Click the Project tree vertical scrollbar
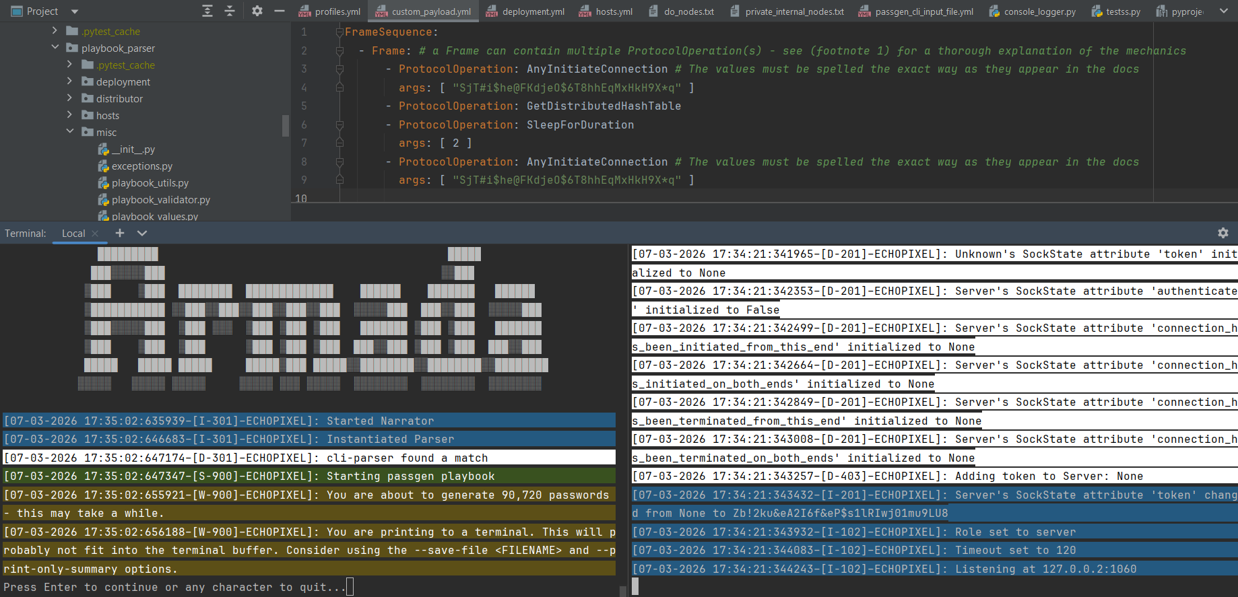Image resolution: width=1238 pixels, height=597 pixels. coord(286,125)
